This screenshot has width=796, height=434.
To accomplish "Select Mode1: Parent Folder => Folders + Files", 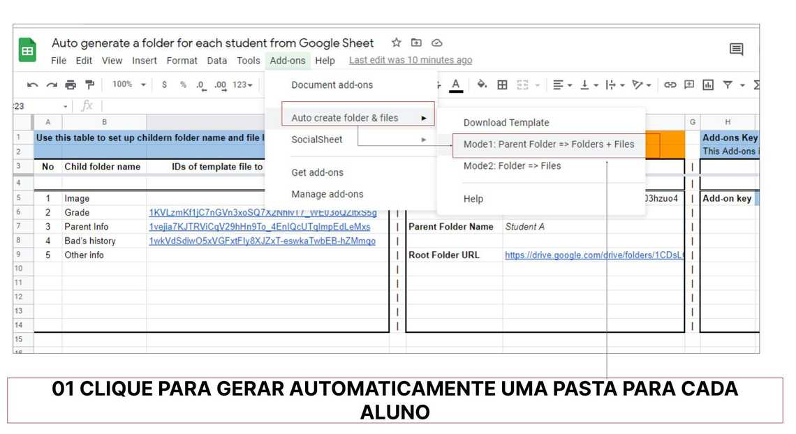I will point(549,144).
